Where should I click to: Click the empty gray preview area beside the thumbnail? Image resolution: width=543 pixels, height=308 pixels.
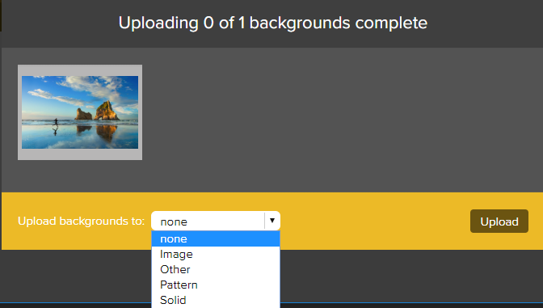(339, 120)
